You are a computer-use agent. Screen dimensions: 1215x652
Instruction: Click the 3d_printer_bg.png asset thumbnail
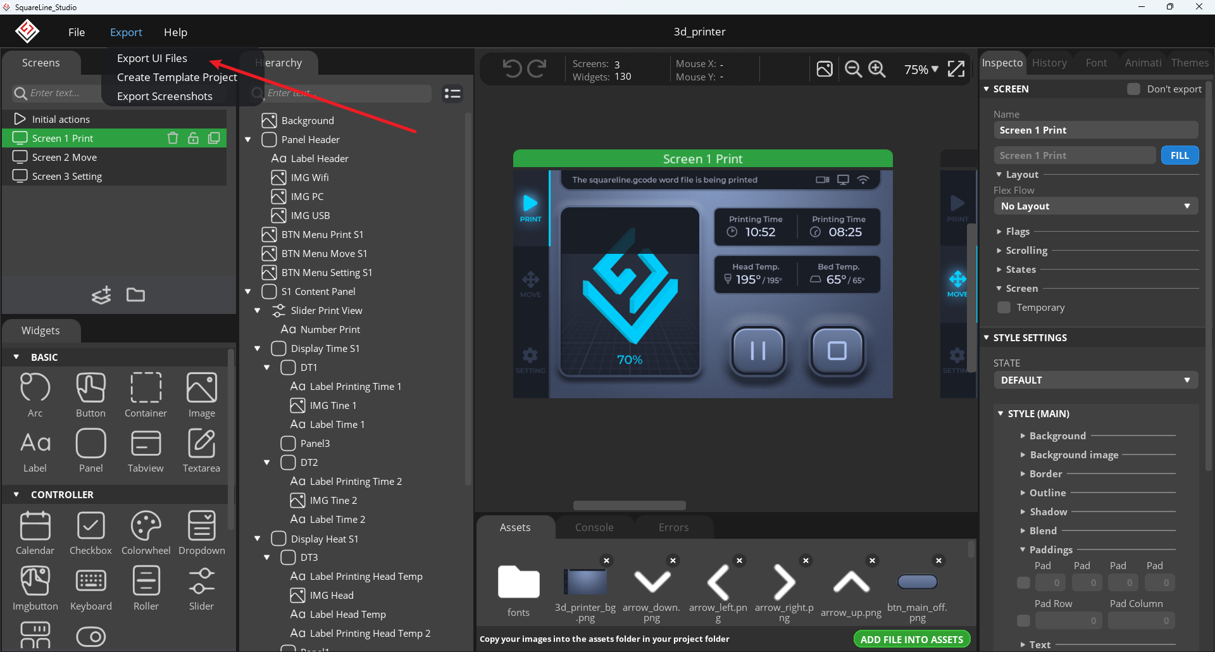[x=585, y=582]
